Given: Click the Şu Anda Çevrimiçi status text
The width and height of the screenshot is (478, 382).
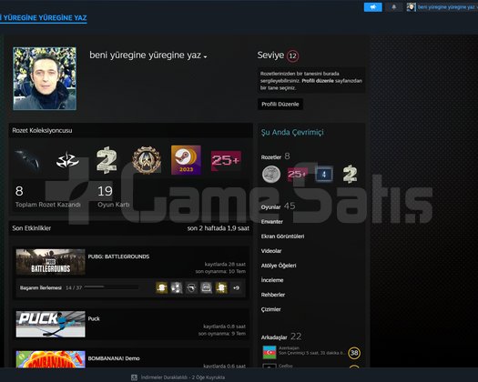Looking at the screenshot, I should tap(292, 132).
